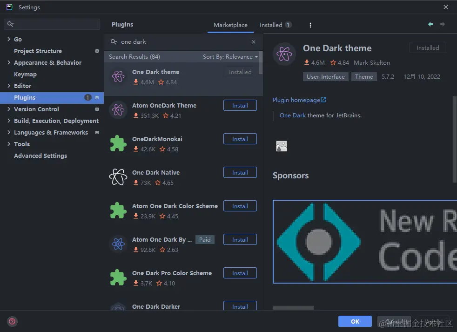Click the plugin search magnifier icon
Screen dimensions: 457x332
(114, 42)
